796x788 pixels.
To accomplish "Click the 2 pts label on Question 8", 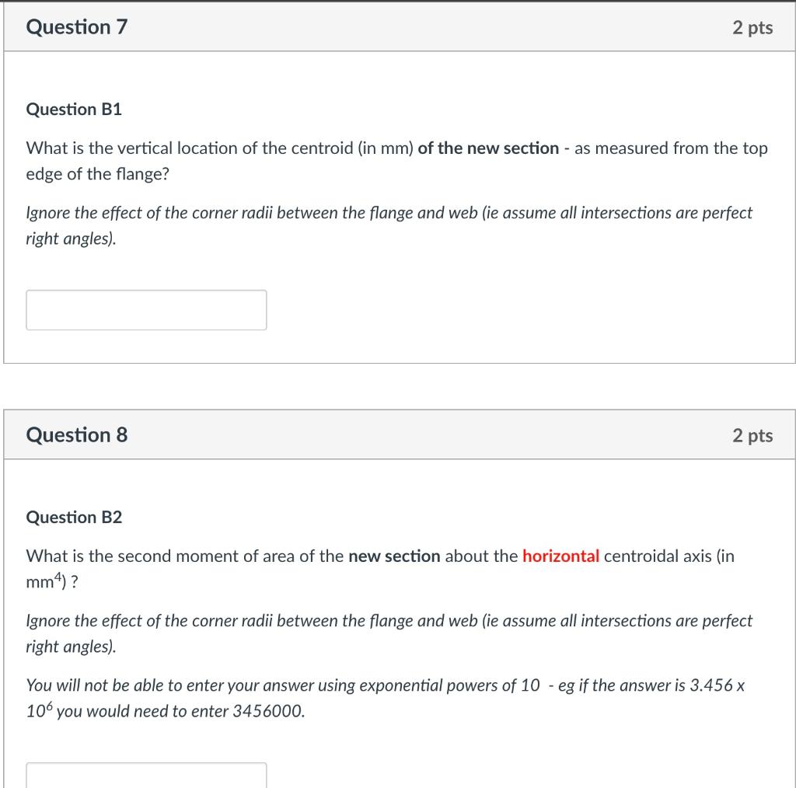I will pos(752,435).
